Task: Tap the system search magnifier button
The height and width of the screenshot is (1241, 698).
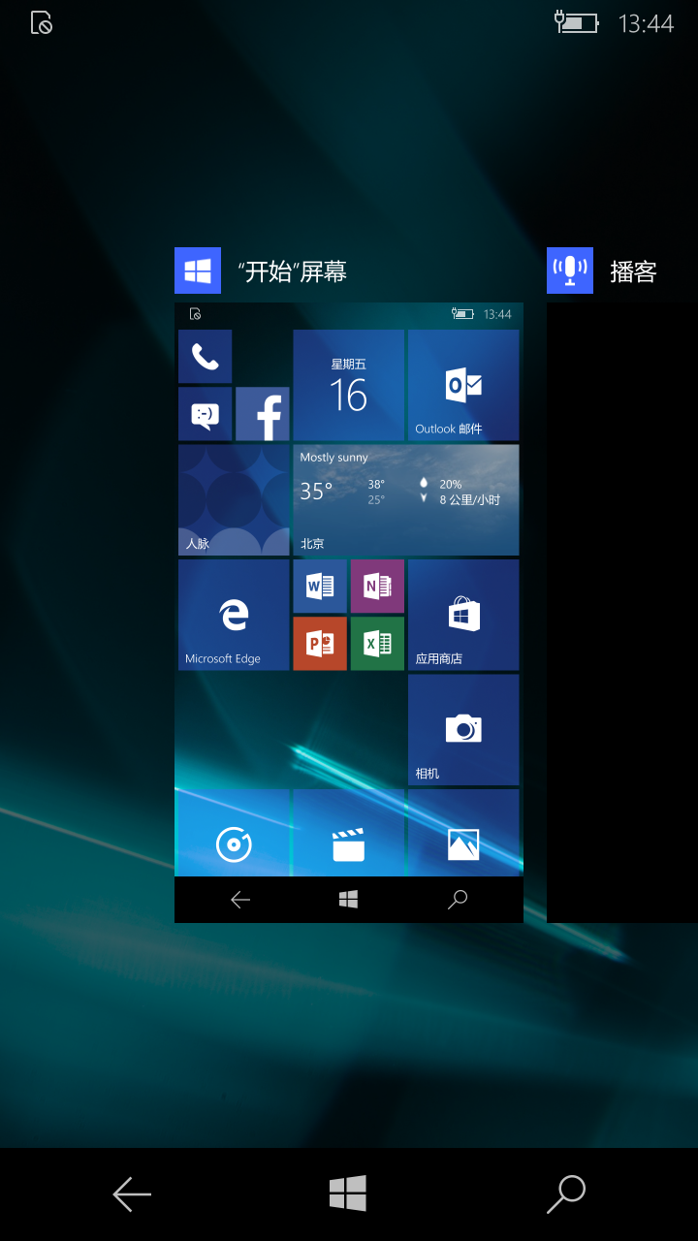Action: (x=566, y=1194)
